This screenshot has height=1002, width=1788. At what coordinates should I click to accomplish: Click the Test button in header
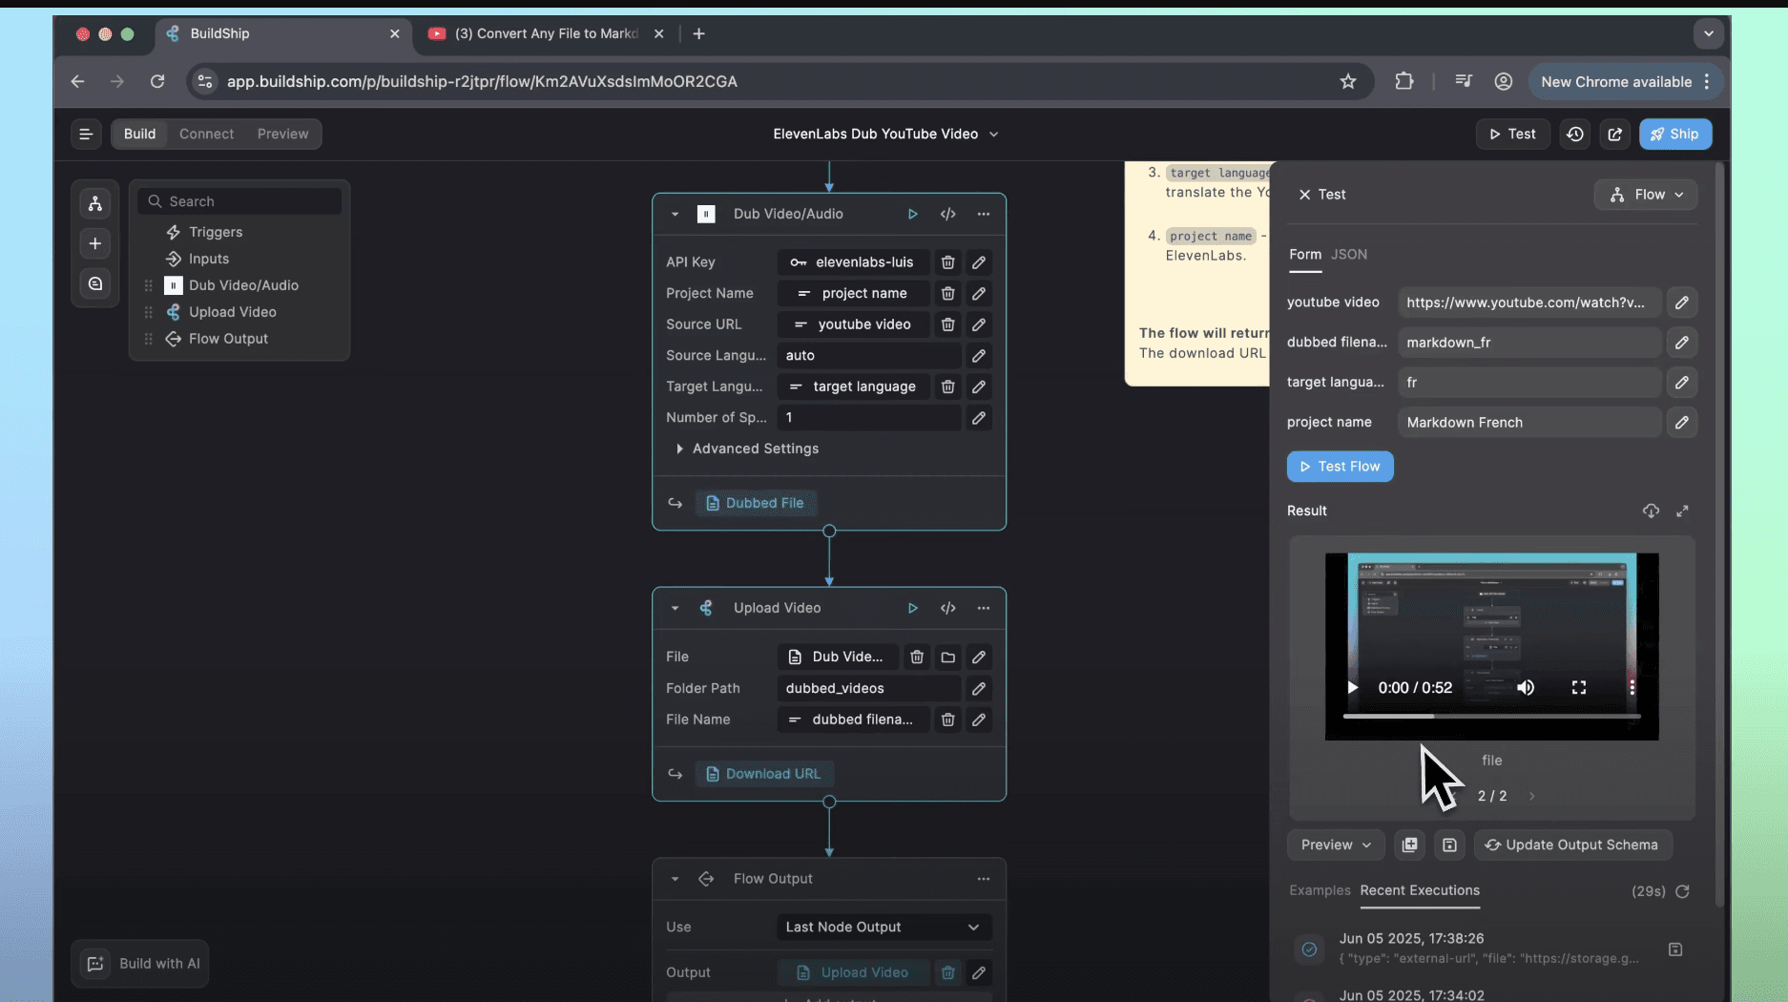click(x=1512, y=134)
